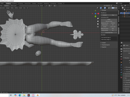Viewport: 130px width, 97px height.
Task: Switch perspective/orthographic with the grid icon
Action: click(x=98, y=27)
